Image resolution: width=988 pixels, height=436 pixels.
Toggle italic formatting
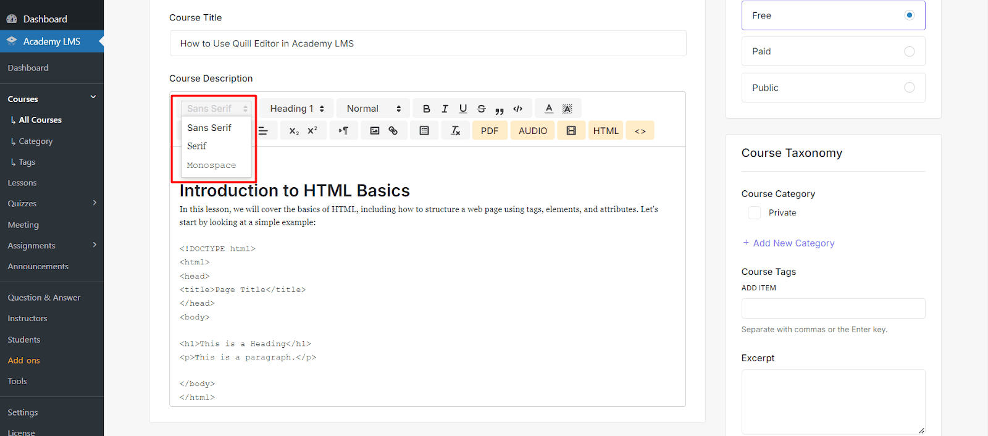(x=445, y=109)
